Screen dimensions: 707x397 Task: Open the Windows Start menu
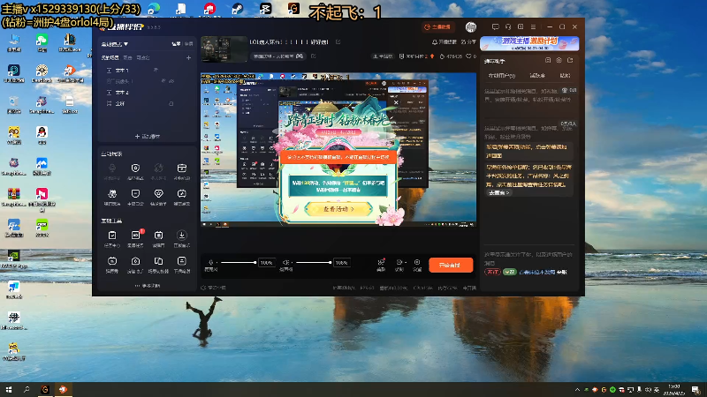tap(9, 389)
